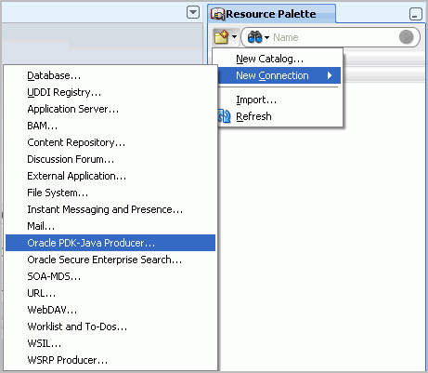The width and height of the screenshot is (428, 373).
Task: Expand the New Connection submenu arrow
Action: [x=330, y=75]
